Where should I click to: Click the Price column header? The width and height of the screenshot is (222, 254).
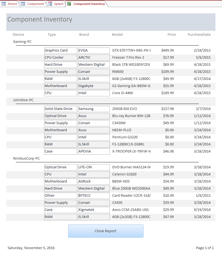(x=172, y=34)
